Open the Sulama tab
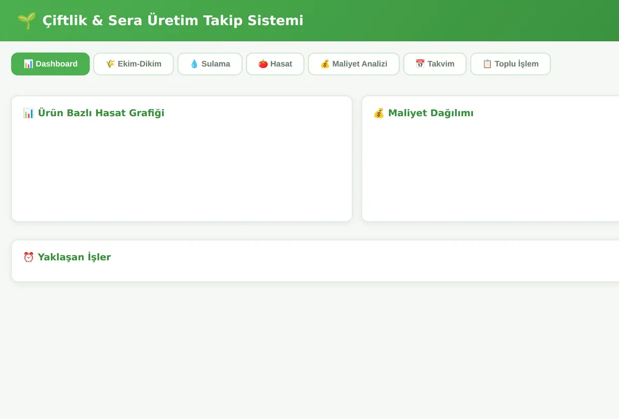 pyautogui.click(x=210, y=64)
